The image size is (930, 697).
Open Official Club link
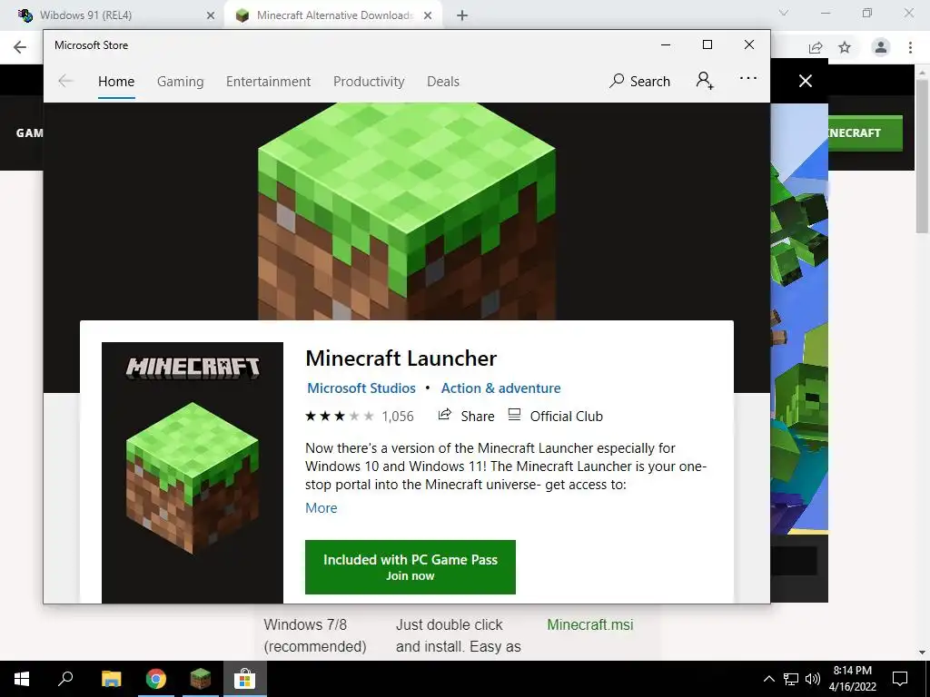[x=555, y=416]
